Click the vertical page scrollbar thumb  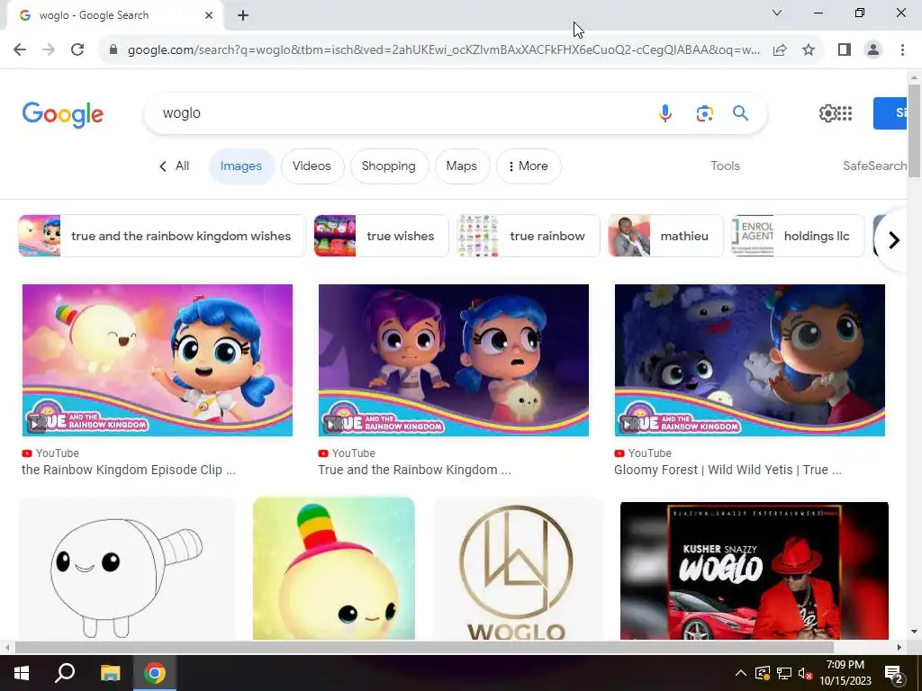pyautogui.click(x=914, y=130)
